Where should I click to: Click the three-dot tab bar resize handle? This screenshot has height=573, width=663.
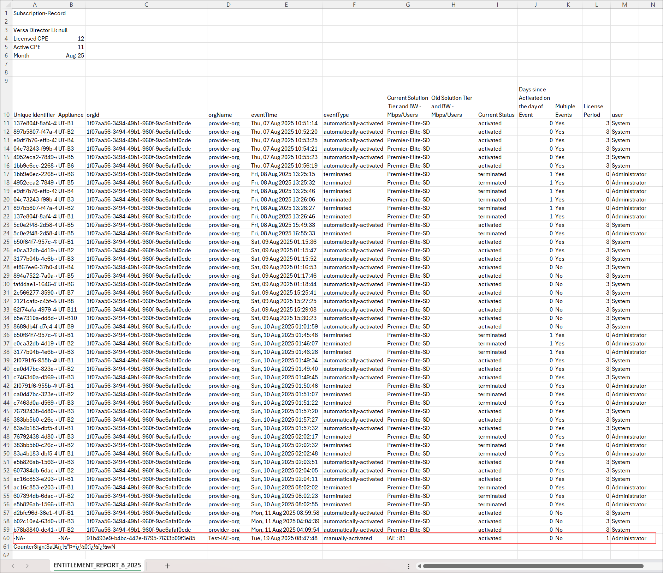(x=409, y=566)
